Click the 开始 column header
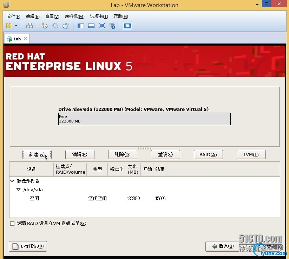 [x=147, y=169]
